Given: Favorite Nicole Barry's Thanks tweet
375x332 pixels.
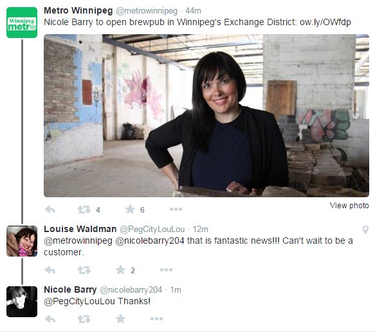Looking at the screenshot, I should (120, 319).
